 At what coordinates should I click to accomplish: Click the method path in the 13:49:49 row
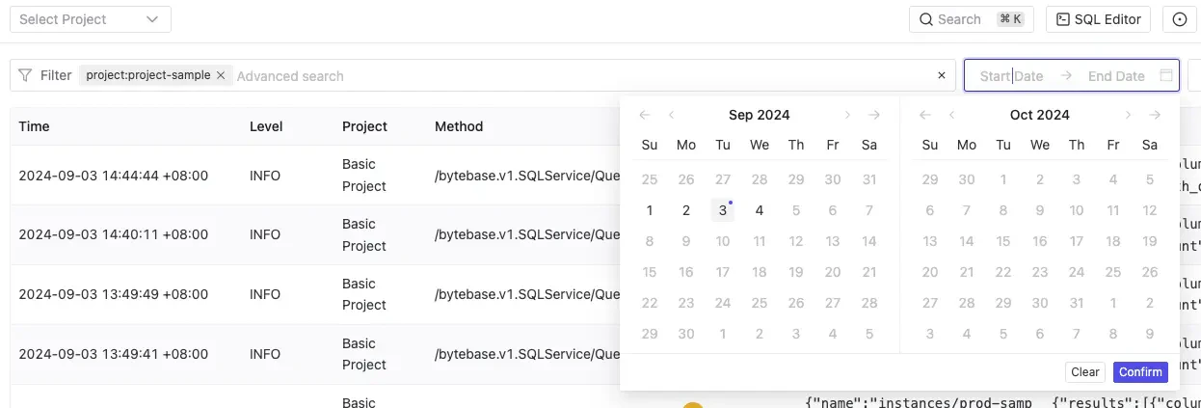pyautogui.click(x=527, y=294)
